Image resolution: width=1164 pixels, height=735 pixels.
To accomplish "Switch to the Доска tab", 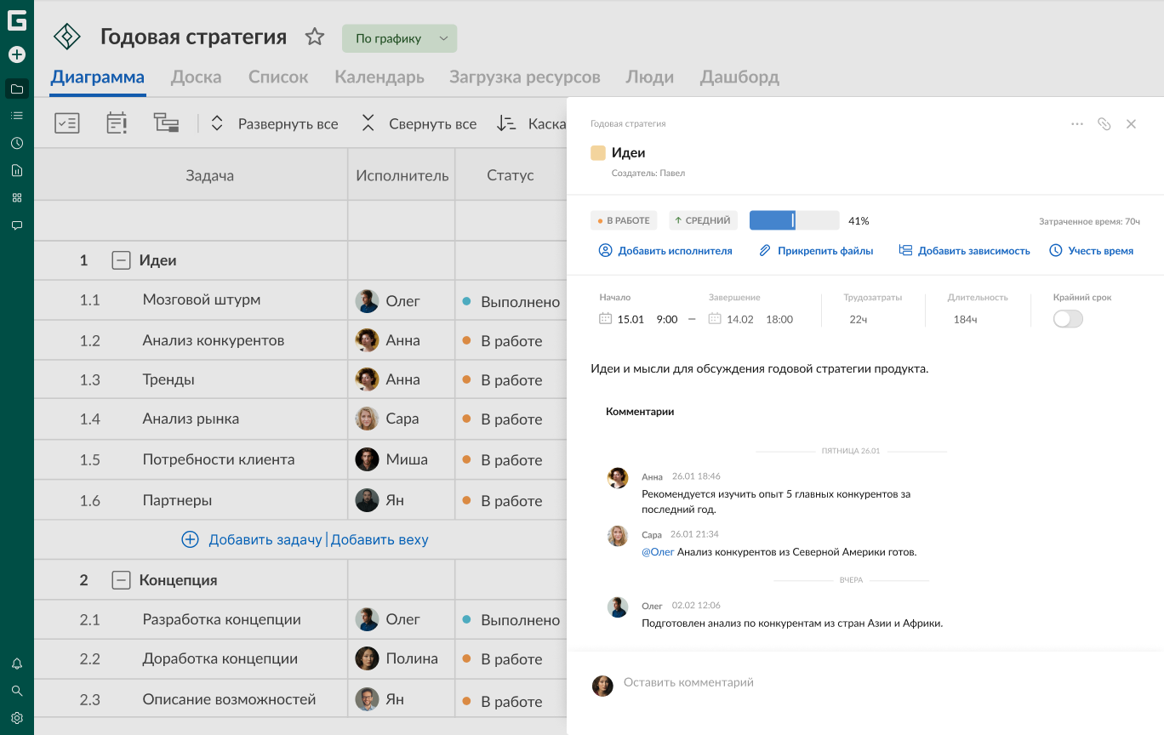I will tap(196, 77).
